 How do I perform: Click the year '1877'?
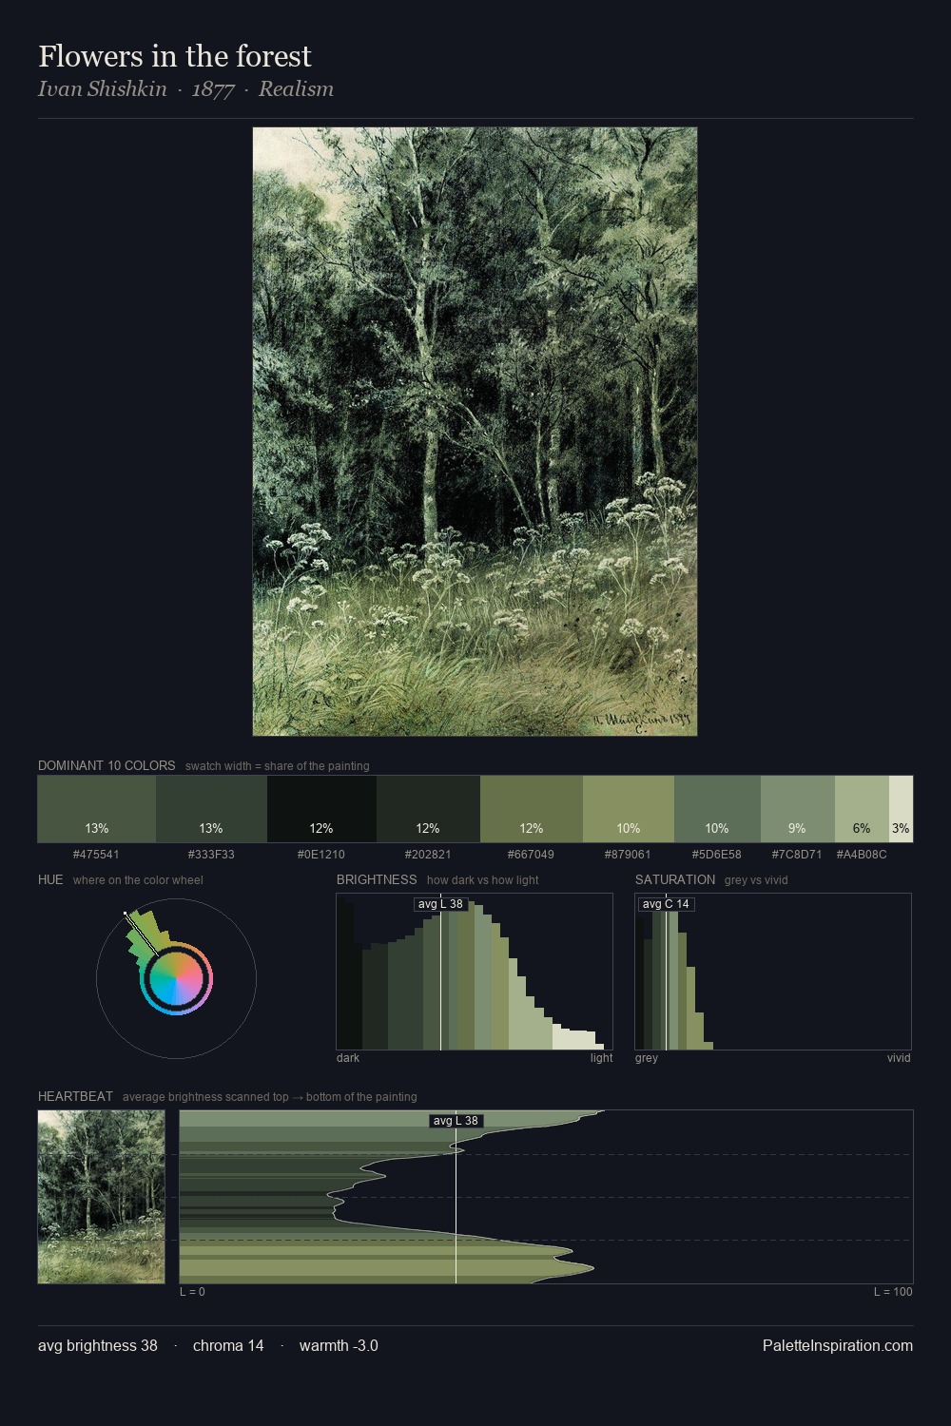213,89
